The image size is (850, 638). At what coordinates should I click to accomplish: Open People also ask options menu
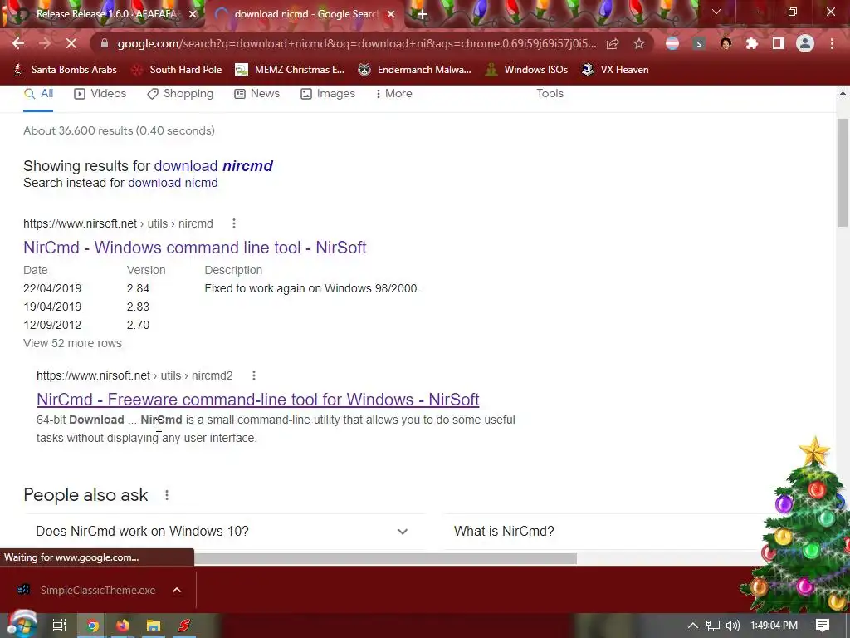coord(167,495)
